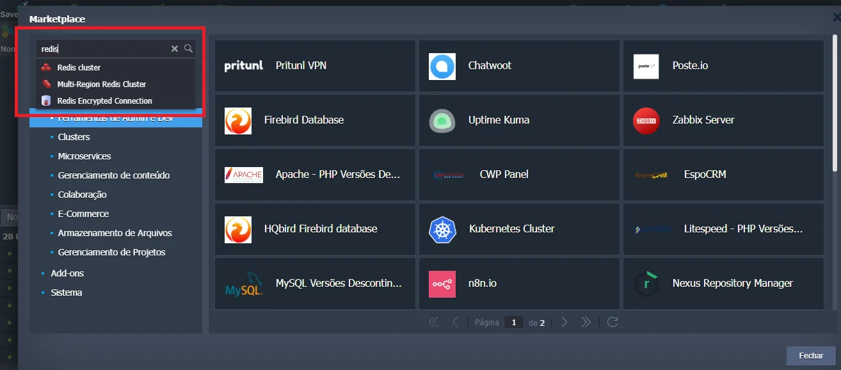Click the MySQL dolphin logo icon
Image resolution: width=841 pixels, height=370 pixels.
[244, 284]
